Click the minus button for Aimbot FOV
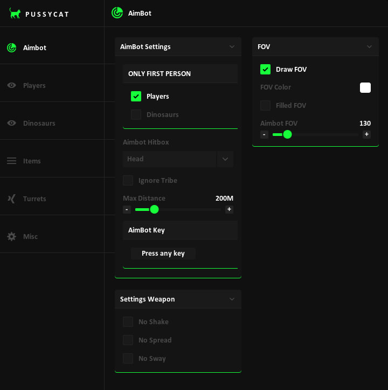This screenshot has height=390, width=388. (x=264, y=134)
